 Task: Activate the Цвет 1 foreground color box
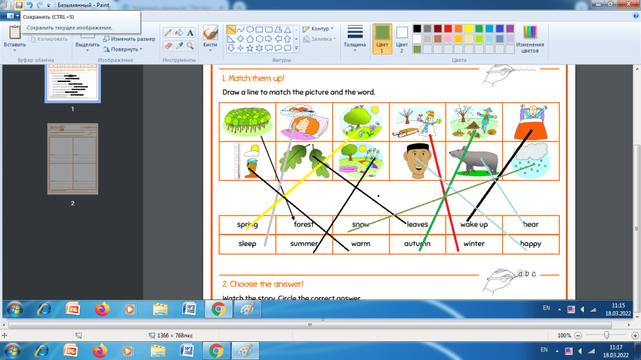click(382, 38)
